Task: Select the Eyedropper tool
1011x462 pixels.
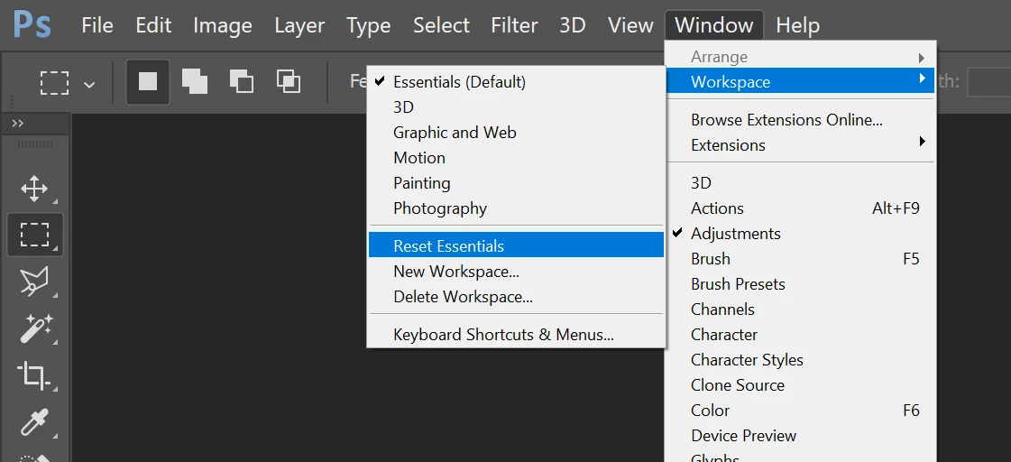Action: (x=33, y=421)
